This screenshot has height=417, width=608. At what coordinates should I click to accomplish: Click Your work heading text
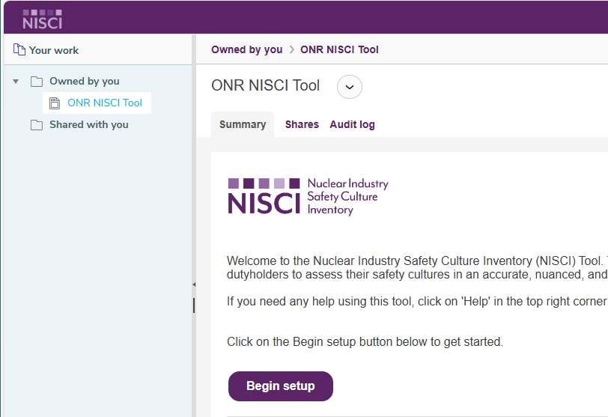tap(54, 50)
